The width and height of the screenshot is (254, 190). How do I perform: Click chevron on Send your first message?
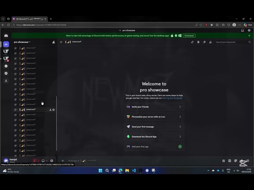[180, 127]
